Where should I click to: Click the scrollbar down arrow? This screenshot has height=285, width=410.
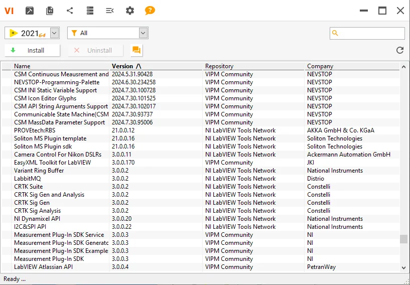[403, 268]
